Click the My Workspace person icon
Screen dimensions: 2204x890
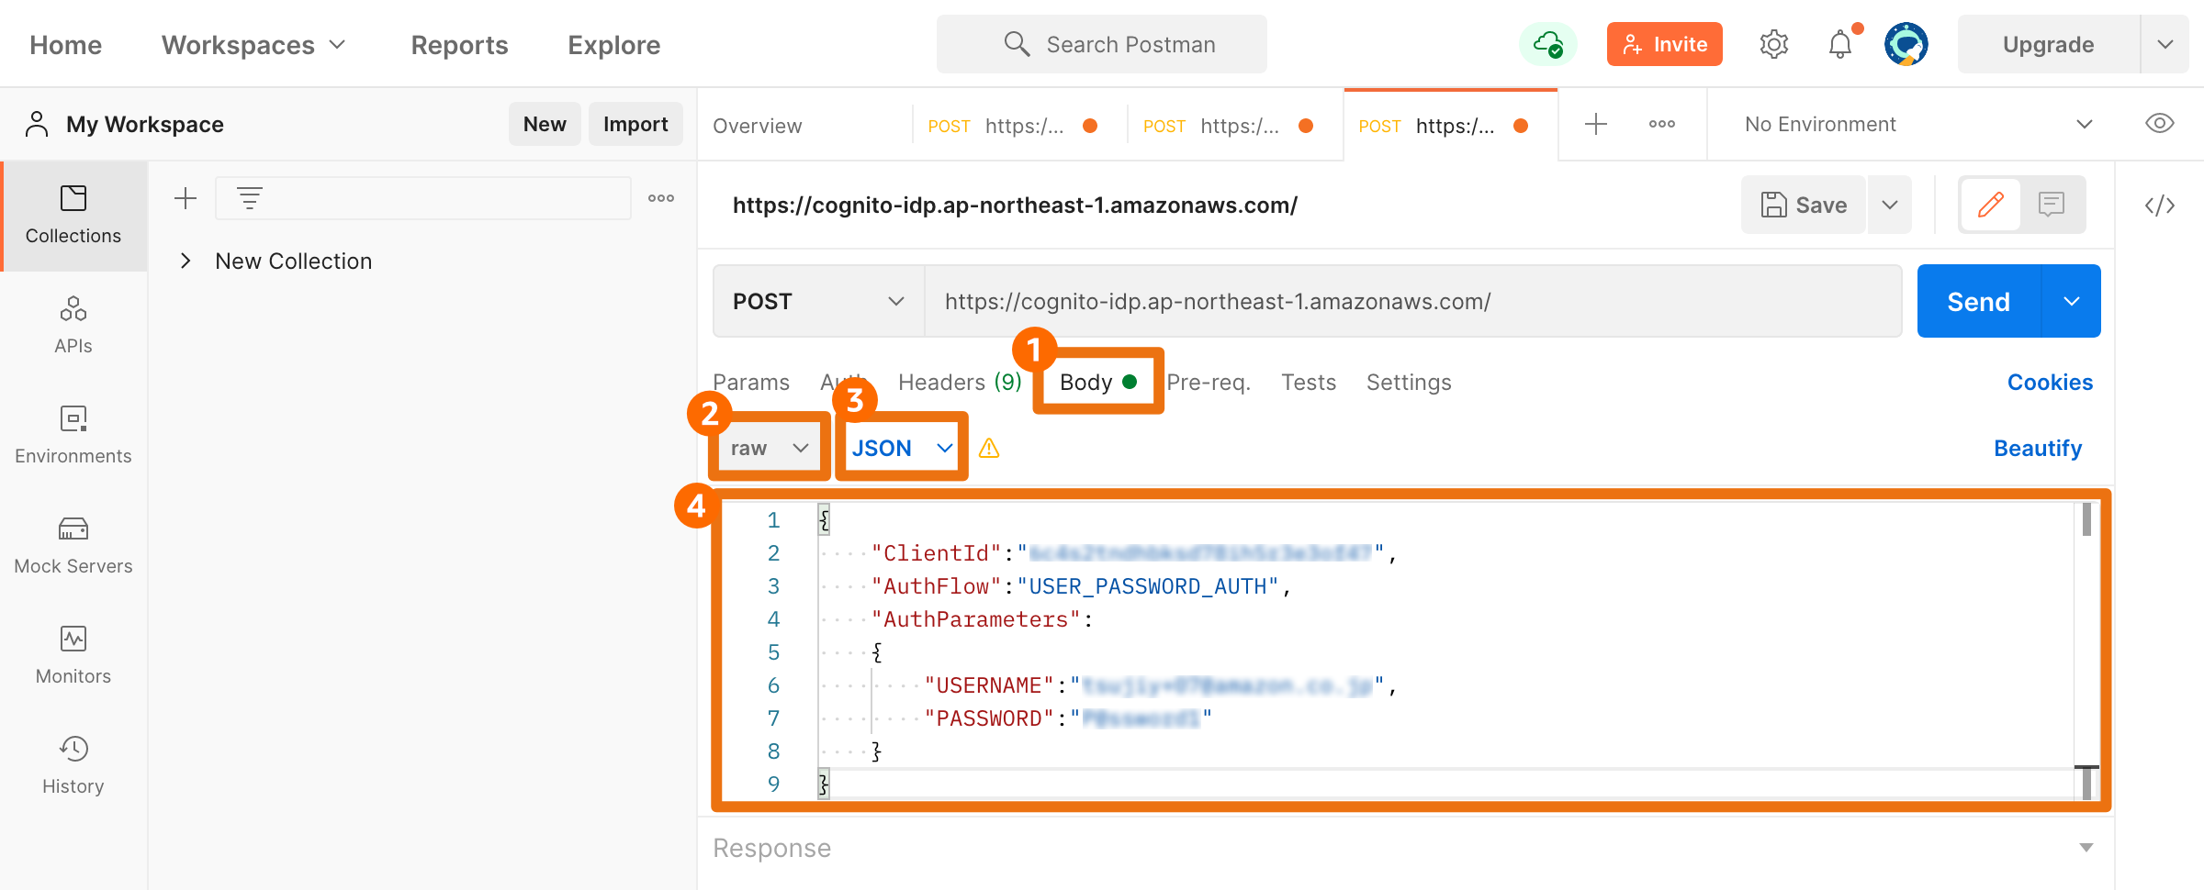click(x=37, y=124)
